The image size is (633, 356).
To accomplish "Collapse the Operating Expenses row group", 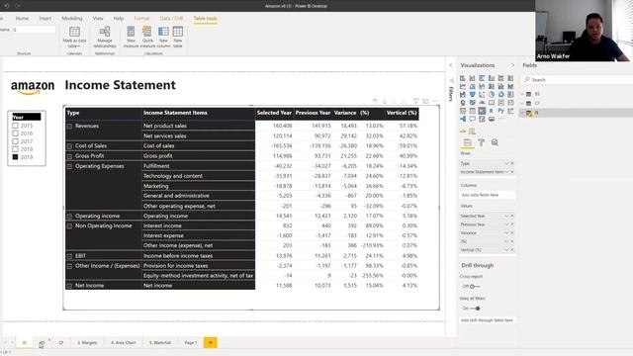I will pos(69,166).
